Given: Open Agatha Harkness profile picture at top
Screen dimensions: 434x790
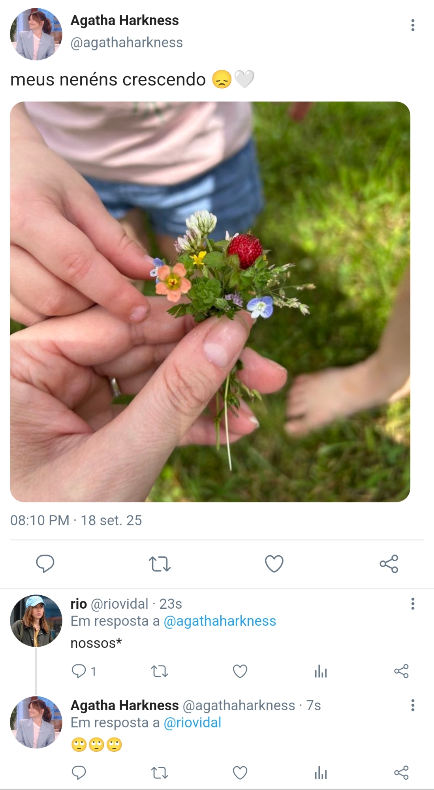Looking at the screenshot, I should tap(36, 34).
